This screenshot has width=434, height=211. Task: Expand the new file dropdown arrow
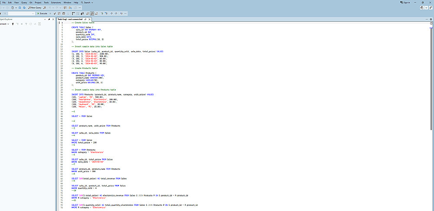(16, 8)
